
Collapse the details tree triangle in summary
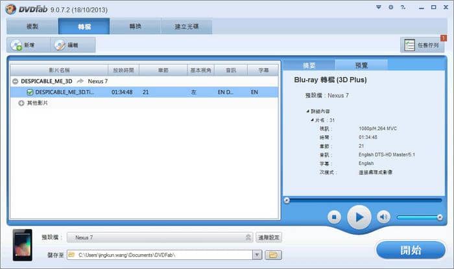tap(308, 111)
